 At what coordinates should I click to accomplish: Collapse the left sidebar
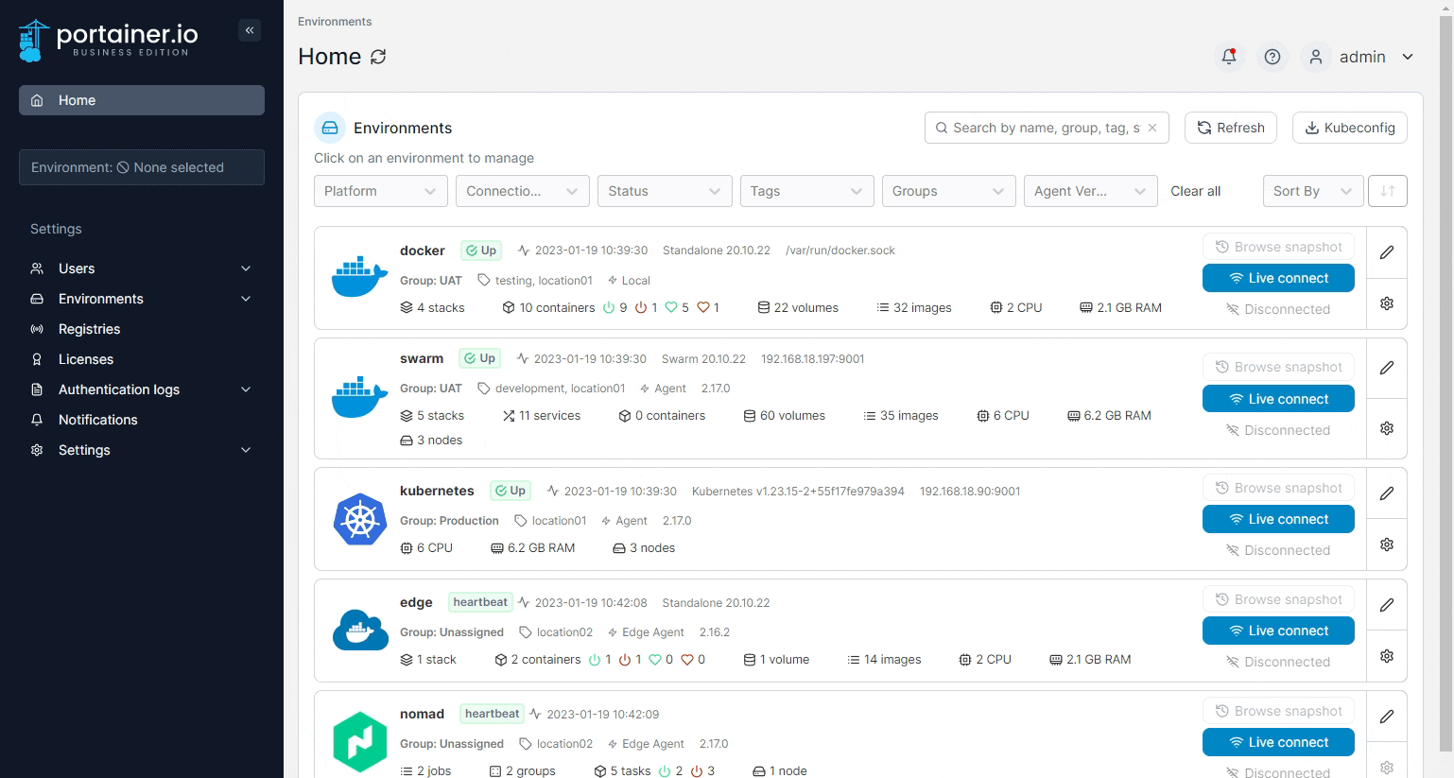250,30
